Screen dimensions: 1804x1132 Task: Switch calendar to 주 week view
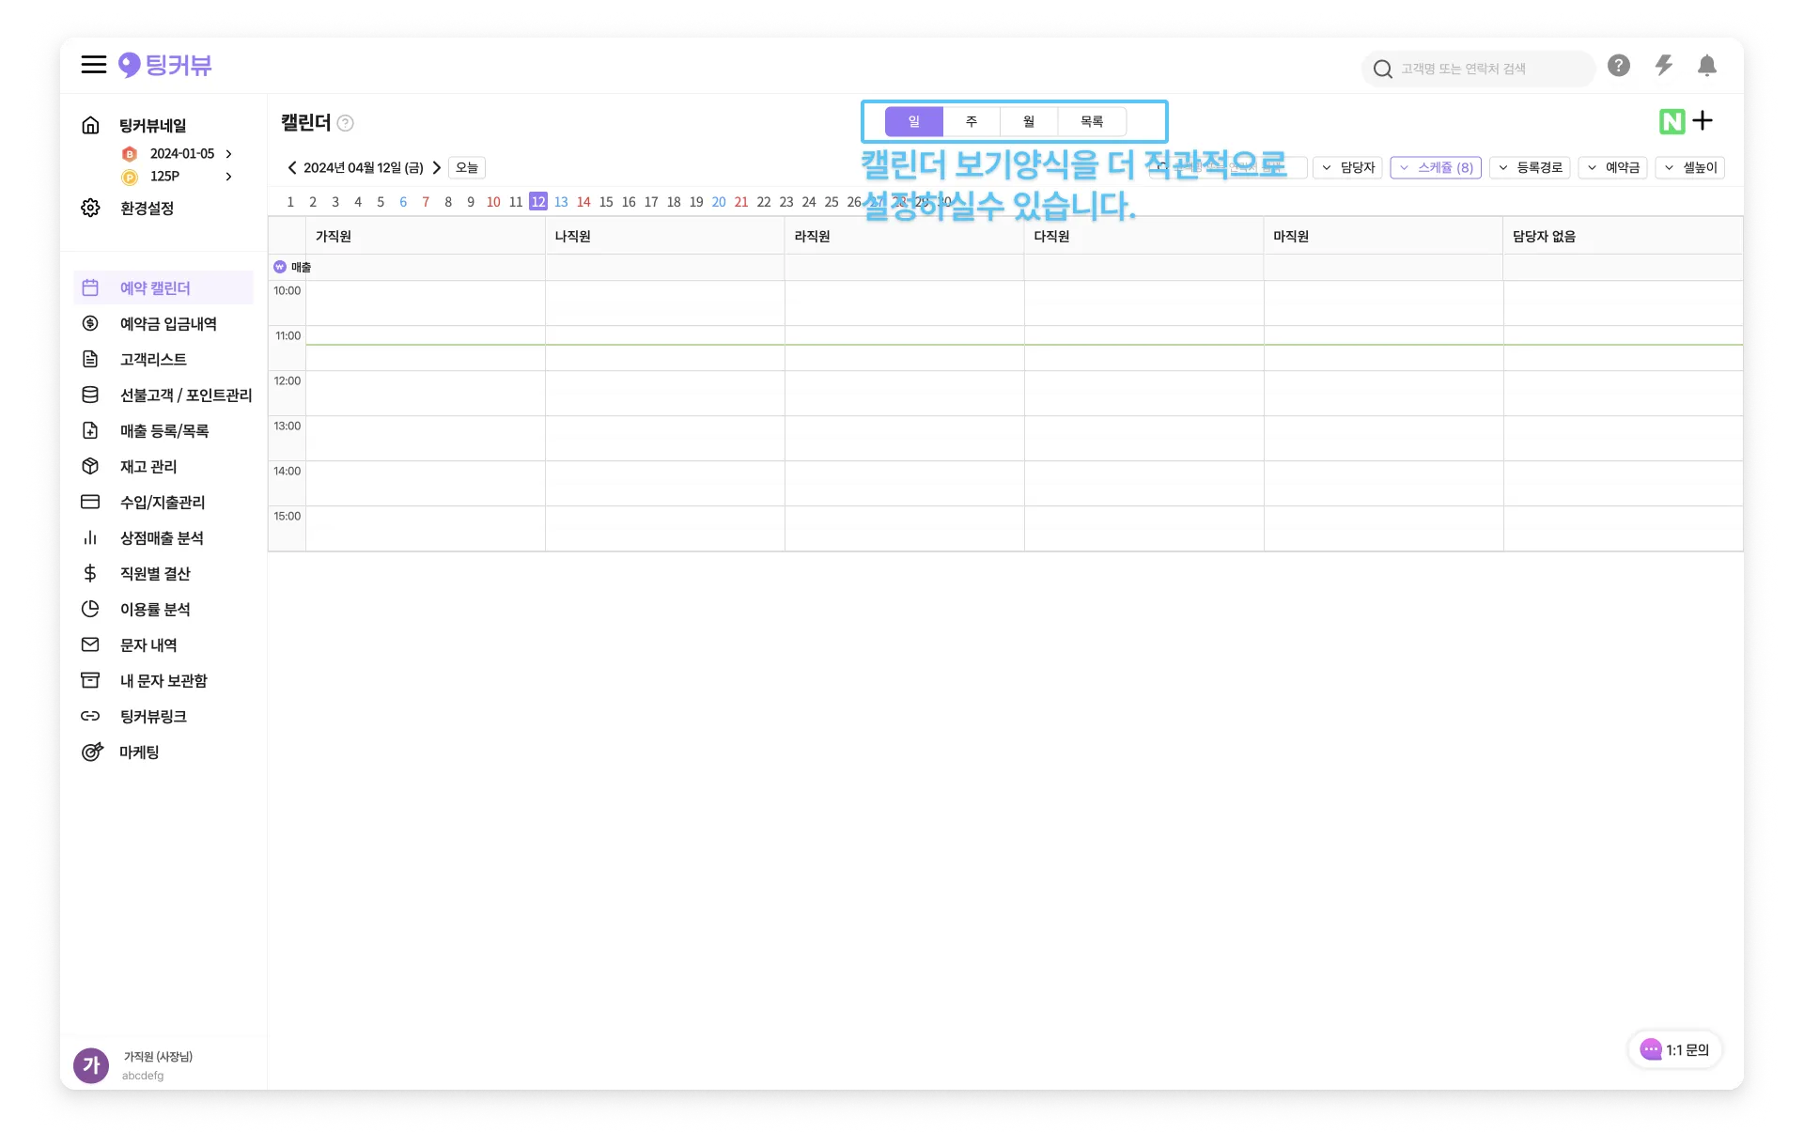(x=972, y=121)
